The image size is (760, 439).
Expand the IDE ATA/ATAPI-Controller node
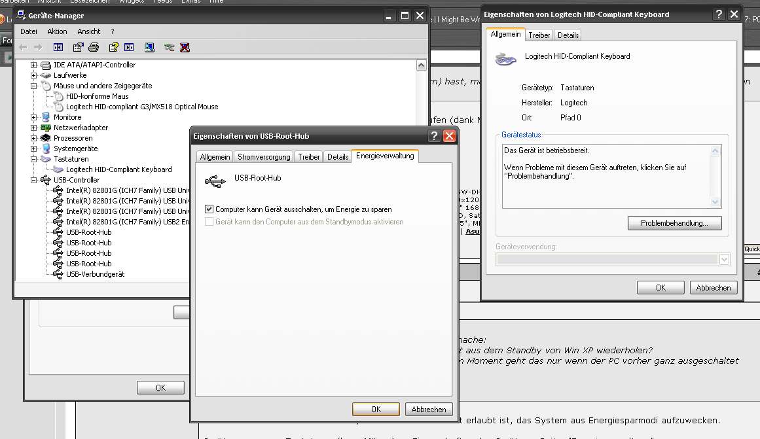pyautogui.click(x=33, y=65)
